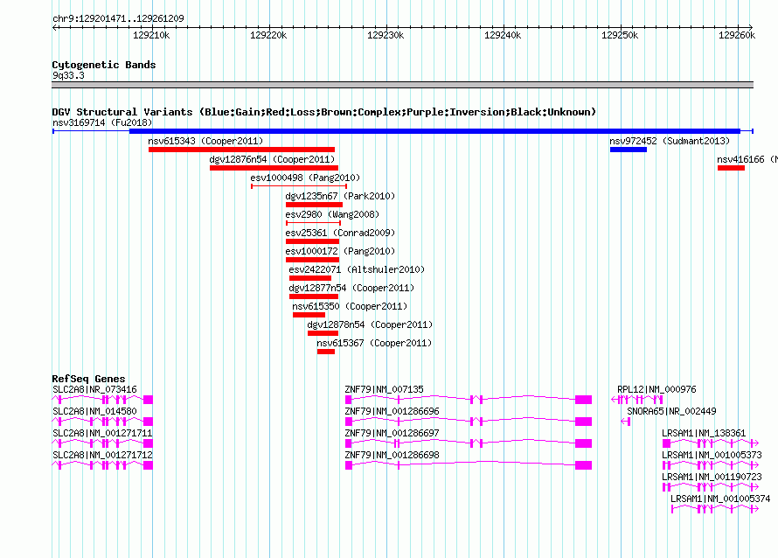Screen dimensions: 778x558
Task: Select the long blue nsv3169714 gain bar
Action: [x=403, y=131]
